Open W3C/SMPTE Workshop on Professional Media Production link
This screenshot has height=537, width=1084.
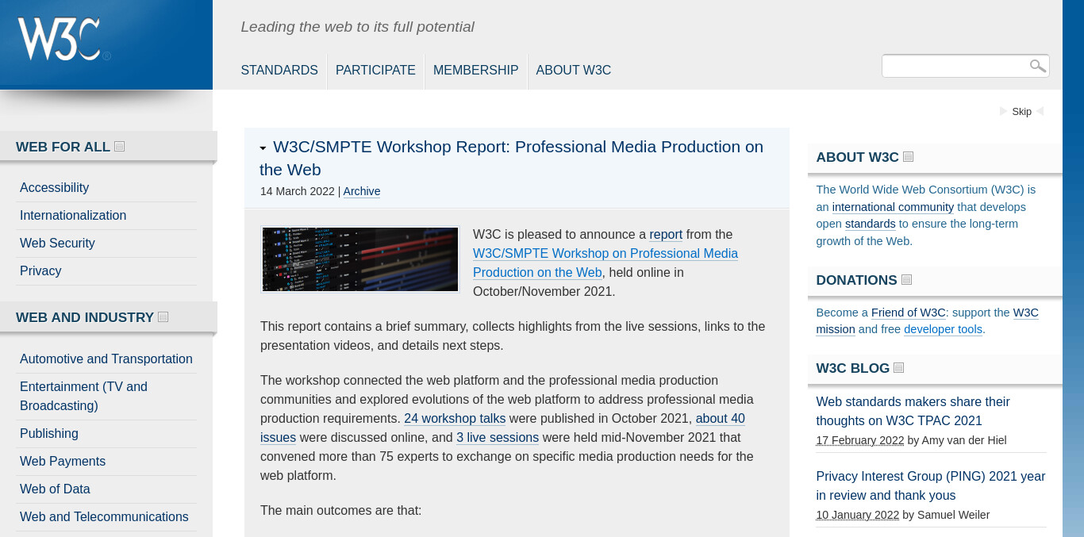click(x=605, y=263)
